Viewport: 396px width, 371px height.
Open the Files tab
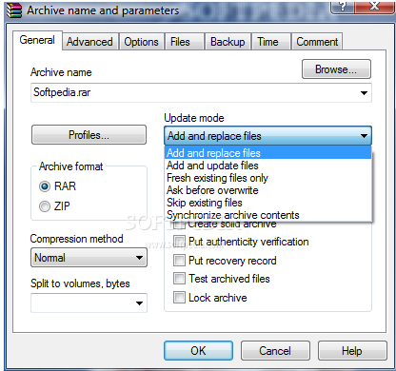(184, 42)
